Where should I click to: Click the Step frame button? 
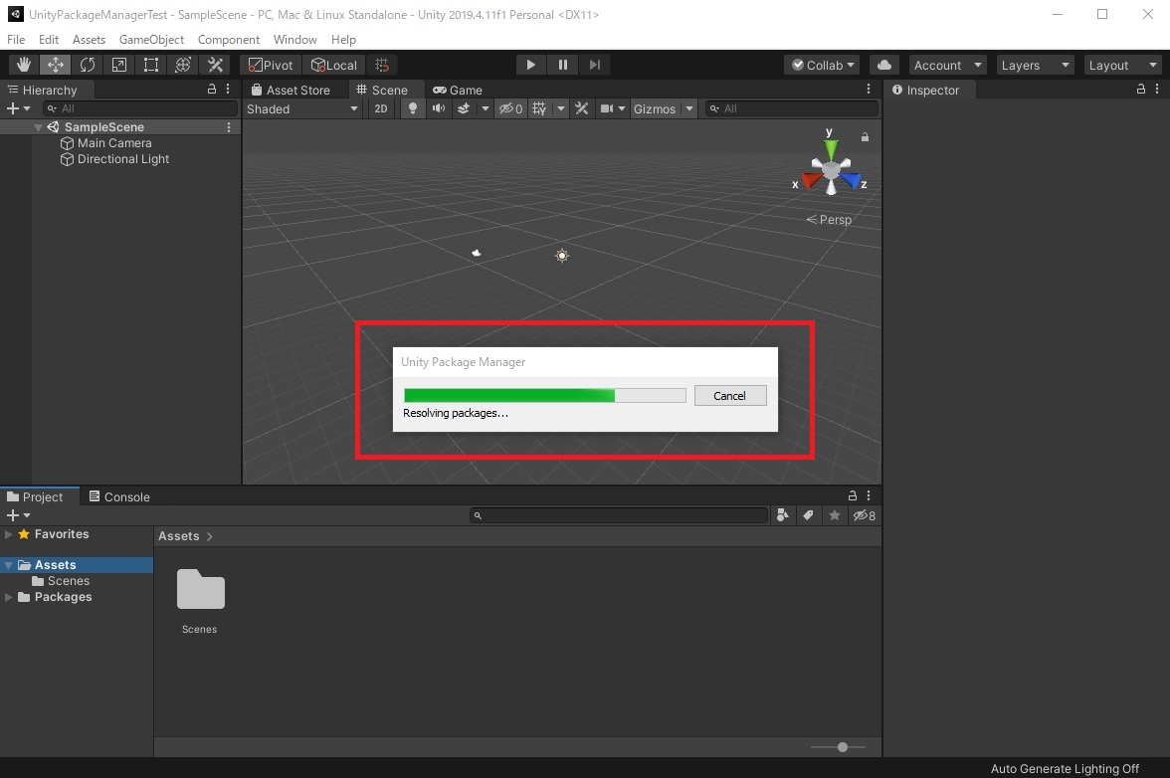pos(594,65)
